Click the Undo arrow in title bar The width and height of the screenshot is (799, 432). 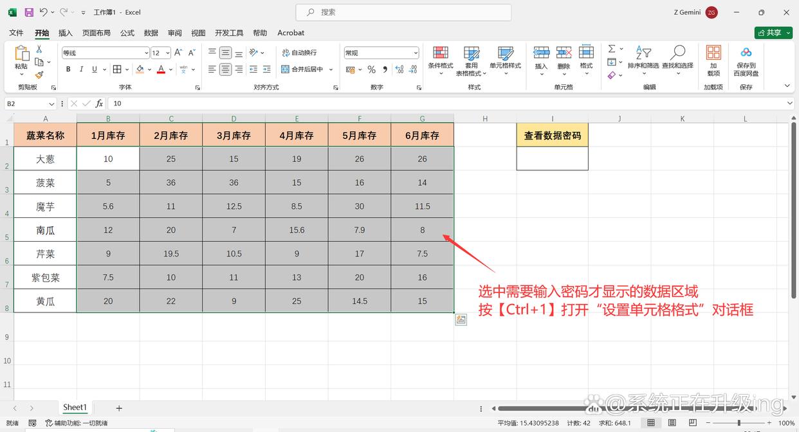point(43,12)
